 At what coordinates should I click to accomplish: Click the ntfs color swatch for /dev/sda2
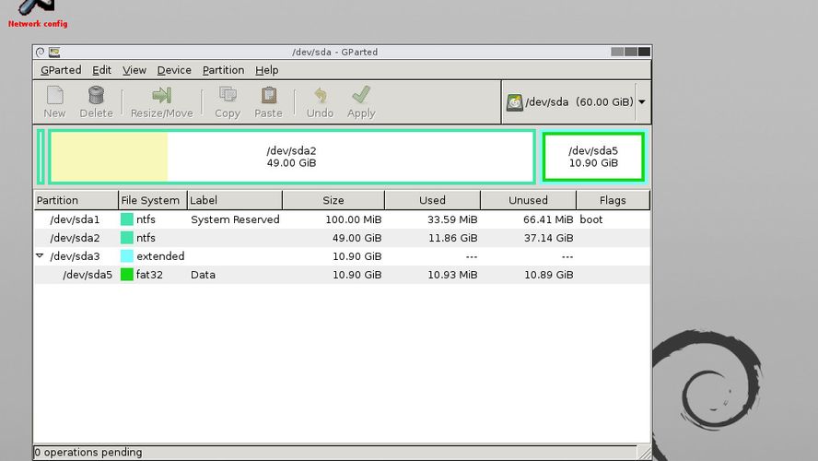tap(127, 238)
